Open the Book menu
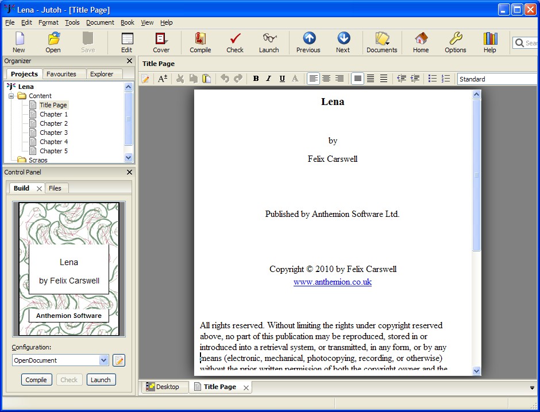This screenshot has height=412, width=540. pos(128,22)
